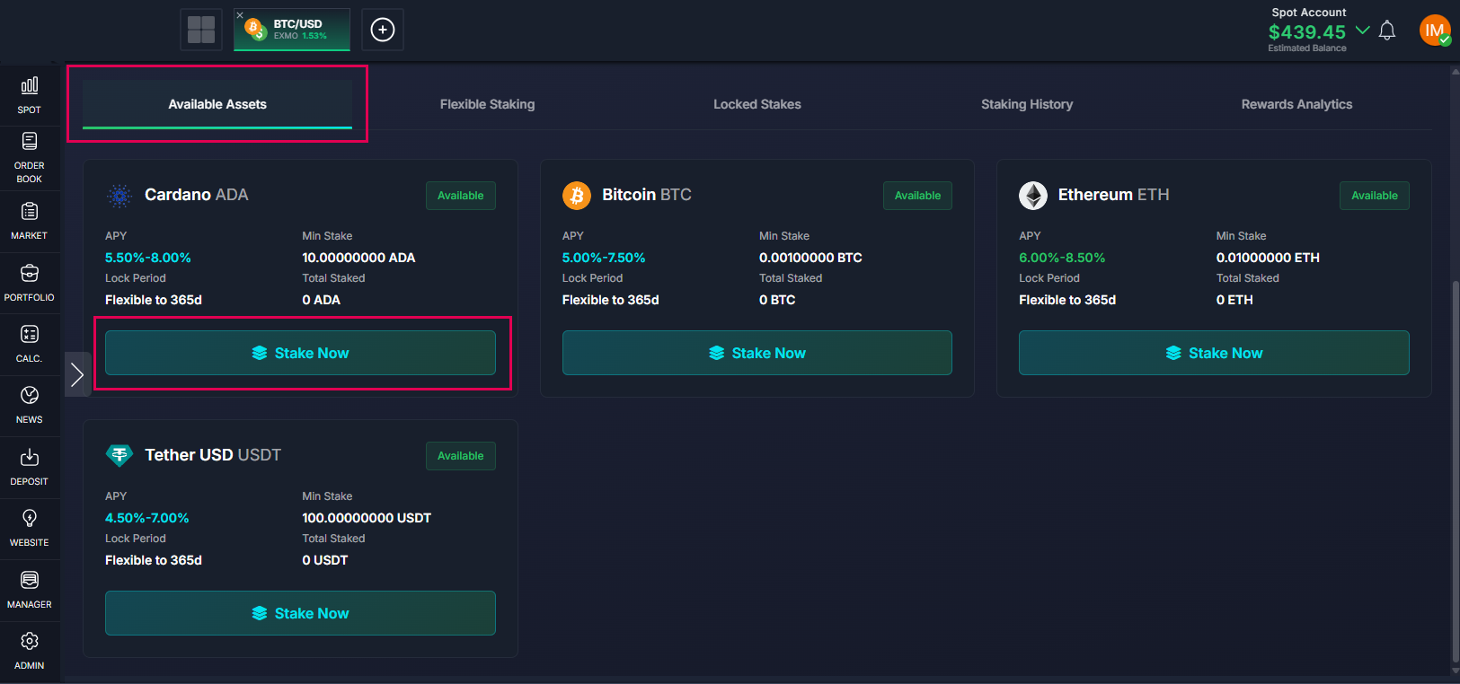
Task: Click Stake Now for Bitcoin BTC
Action: point(757,353)
